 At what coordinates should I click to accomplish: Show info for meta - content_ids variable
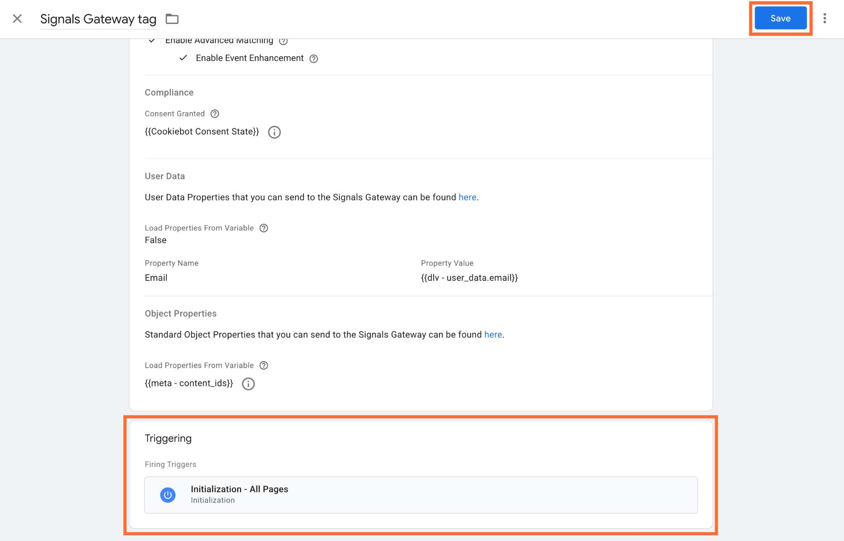pos(248,384)
